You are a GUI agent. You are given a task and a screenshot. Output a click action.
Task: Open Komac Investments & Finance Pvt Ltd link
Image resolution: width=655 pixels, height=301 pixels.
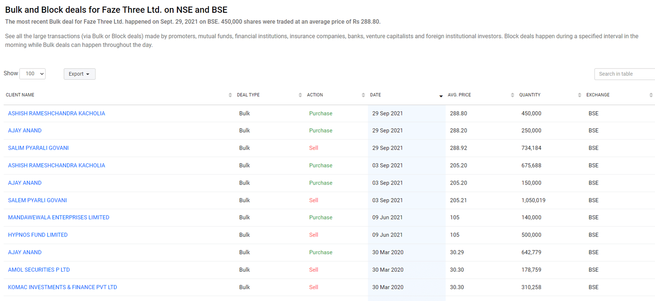pyautogui.click(x=62, y=287)
